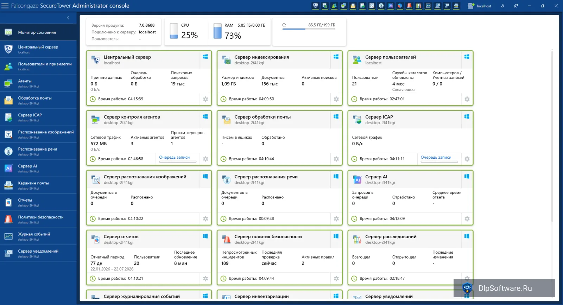Click the Windows icon on Сервер обработки почты card
Screen dimensions: 563x305
click(x=336, y=116)
